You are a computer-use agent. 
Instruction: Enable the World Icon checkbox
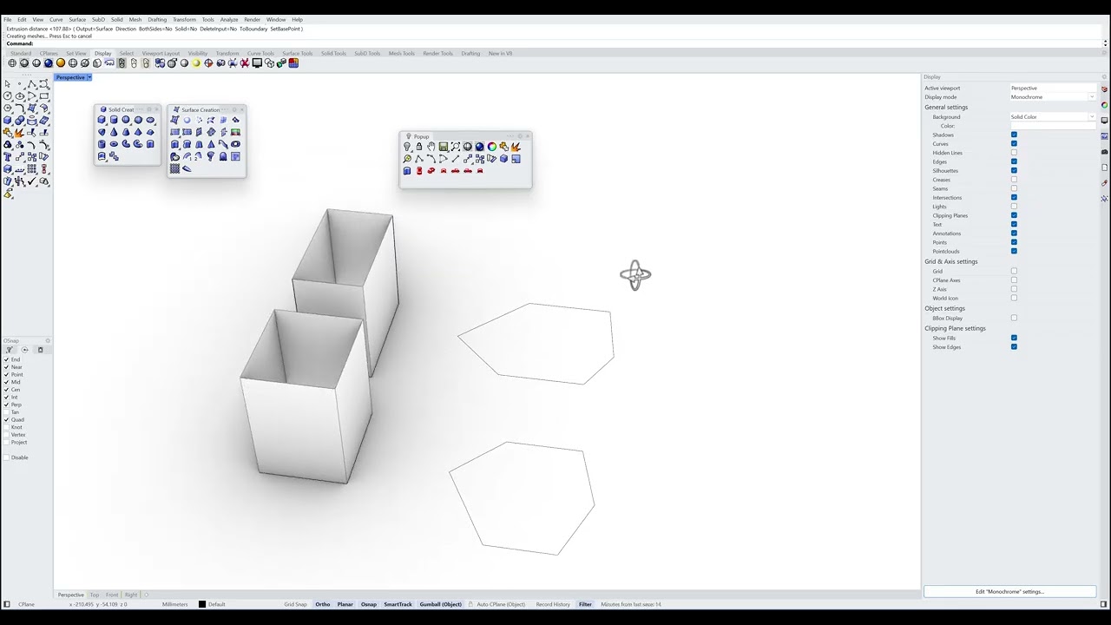[1014, 298]
